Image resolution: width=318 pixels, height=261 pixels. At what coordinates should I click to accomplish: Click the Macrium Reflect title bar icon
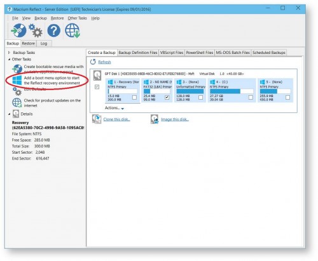pos(10,10)
